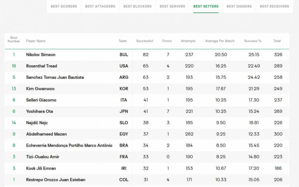Open the Best Attackers tab
Viewport: 299px width, 187px height.
100,6
